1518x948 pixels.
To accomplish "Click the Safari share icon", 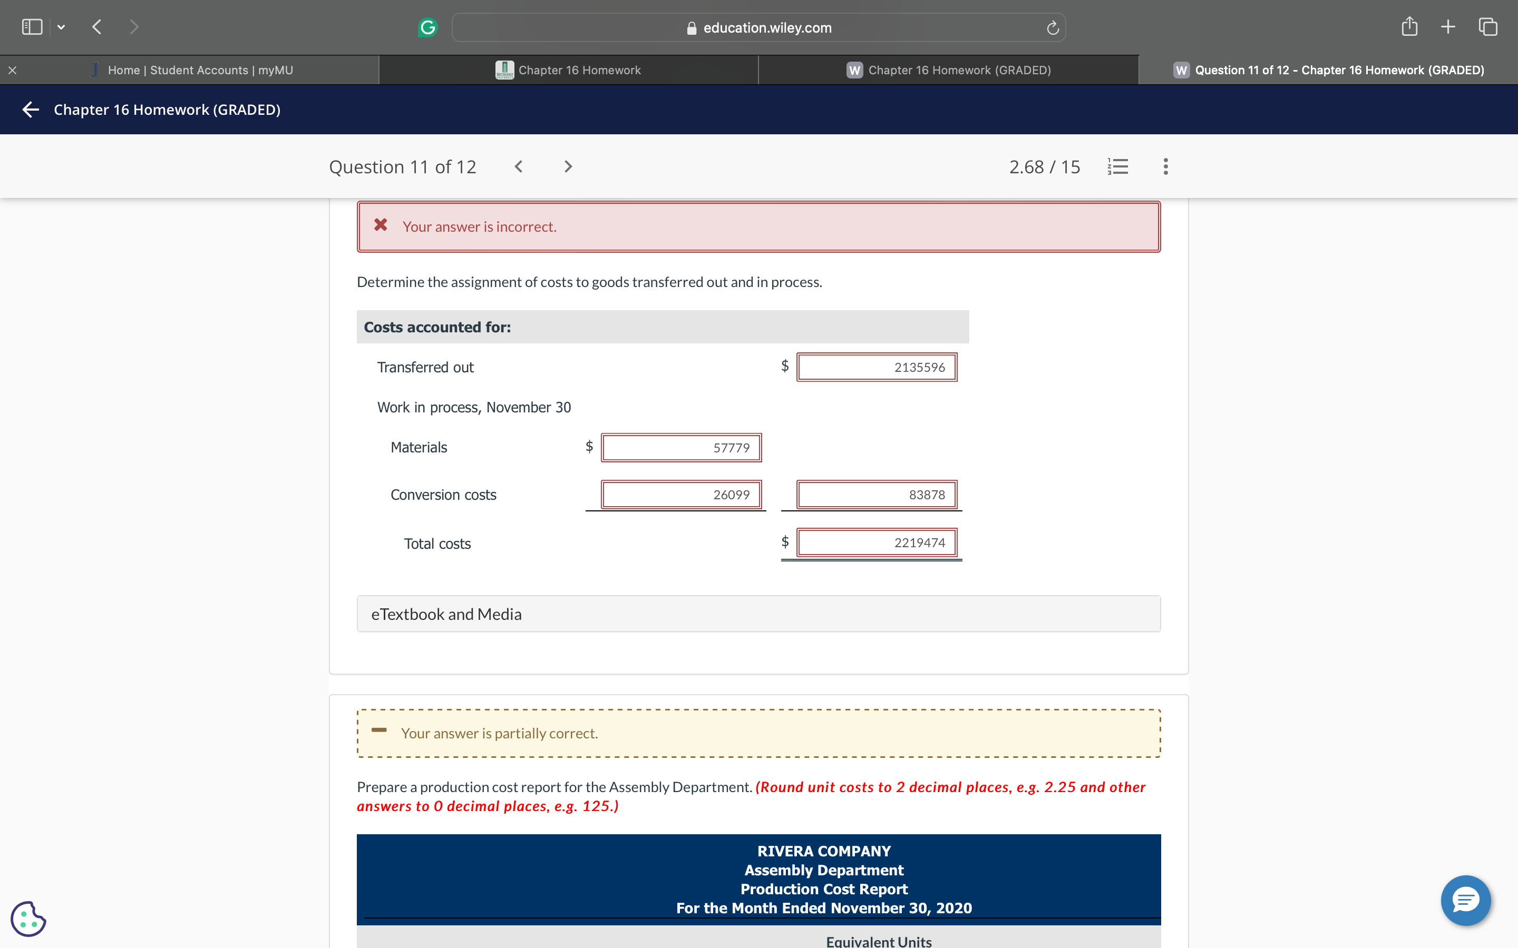I will coord(1409,27).
